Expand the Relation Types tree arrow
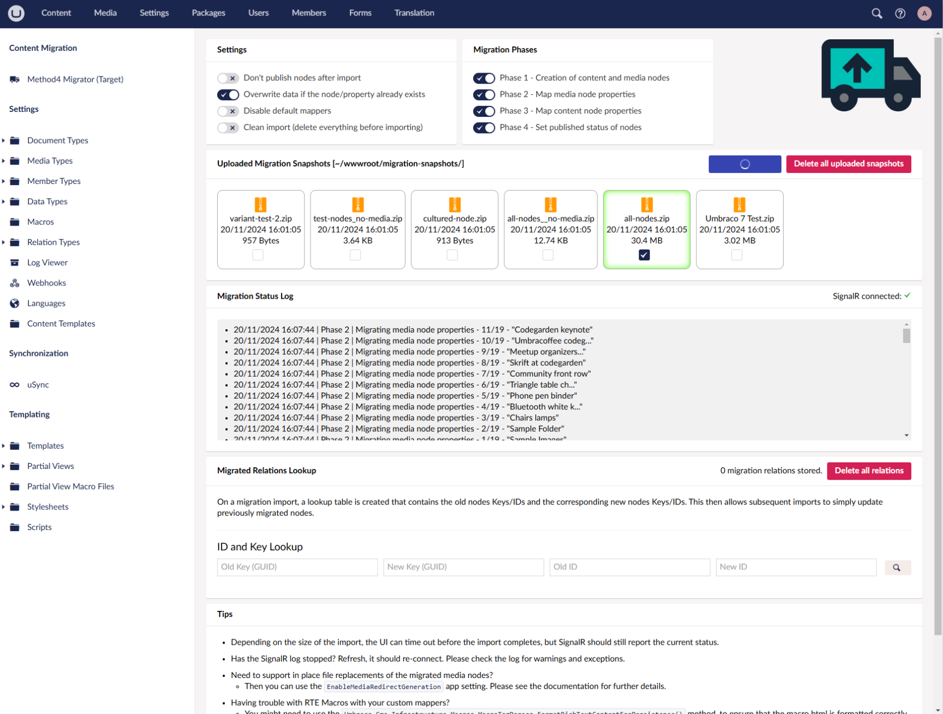 click(x=3, y=242)
